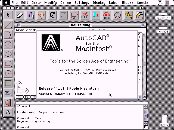The image size is (174, 130).
Task: Click the Move hand tool icon
Action: pyautogui.click(x=42, y=15)
